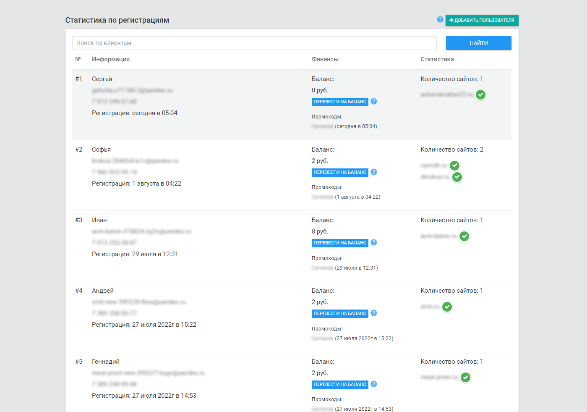
Task: Click the help icon next to Иван's transfer button
Action: point(374,242)
